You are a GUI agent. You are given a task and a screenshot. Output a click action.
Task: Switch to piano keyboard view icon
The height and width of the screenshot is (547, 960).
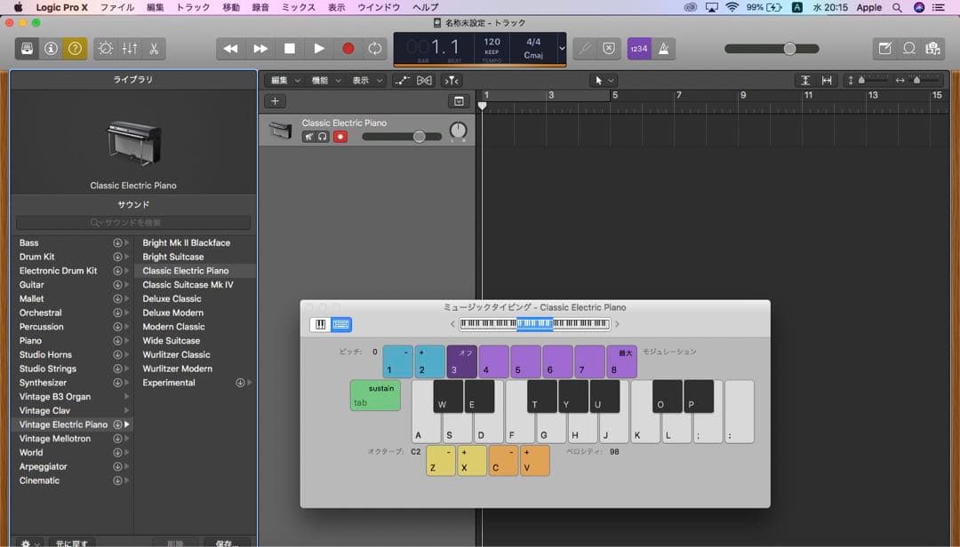click(320, 324)
